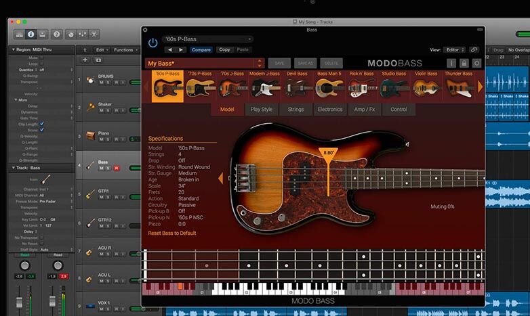Open the Edit menu in tracks area
Image resolution: width=530 pixels, height=316 pixels.
point(102,50)
